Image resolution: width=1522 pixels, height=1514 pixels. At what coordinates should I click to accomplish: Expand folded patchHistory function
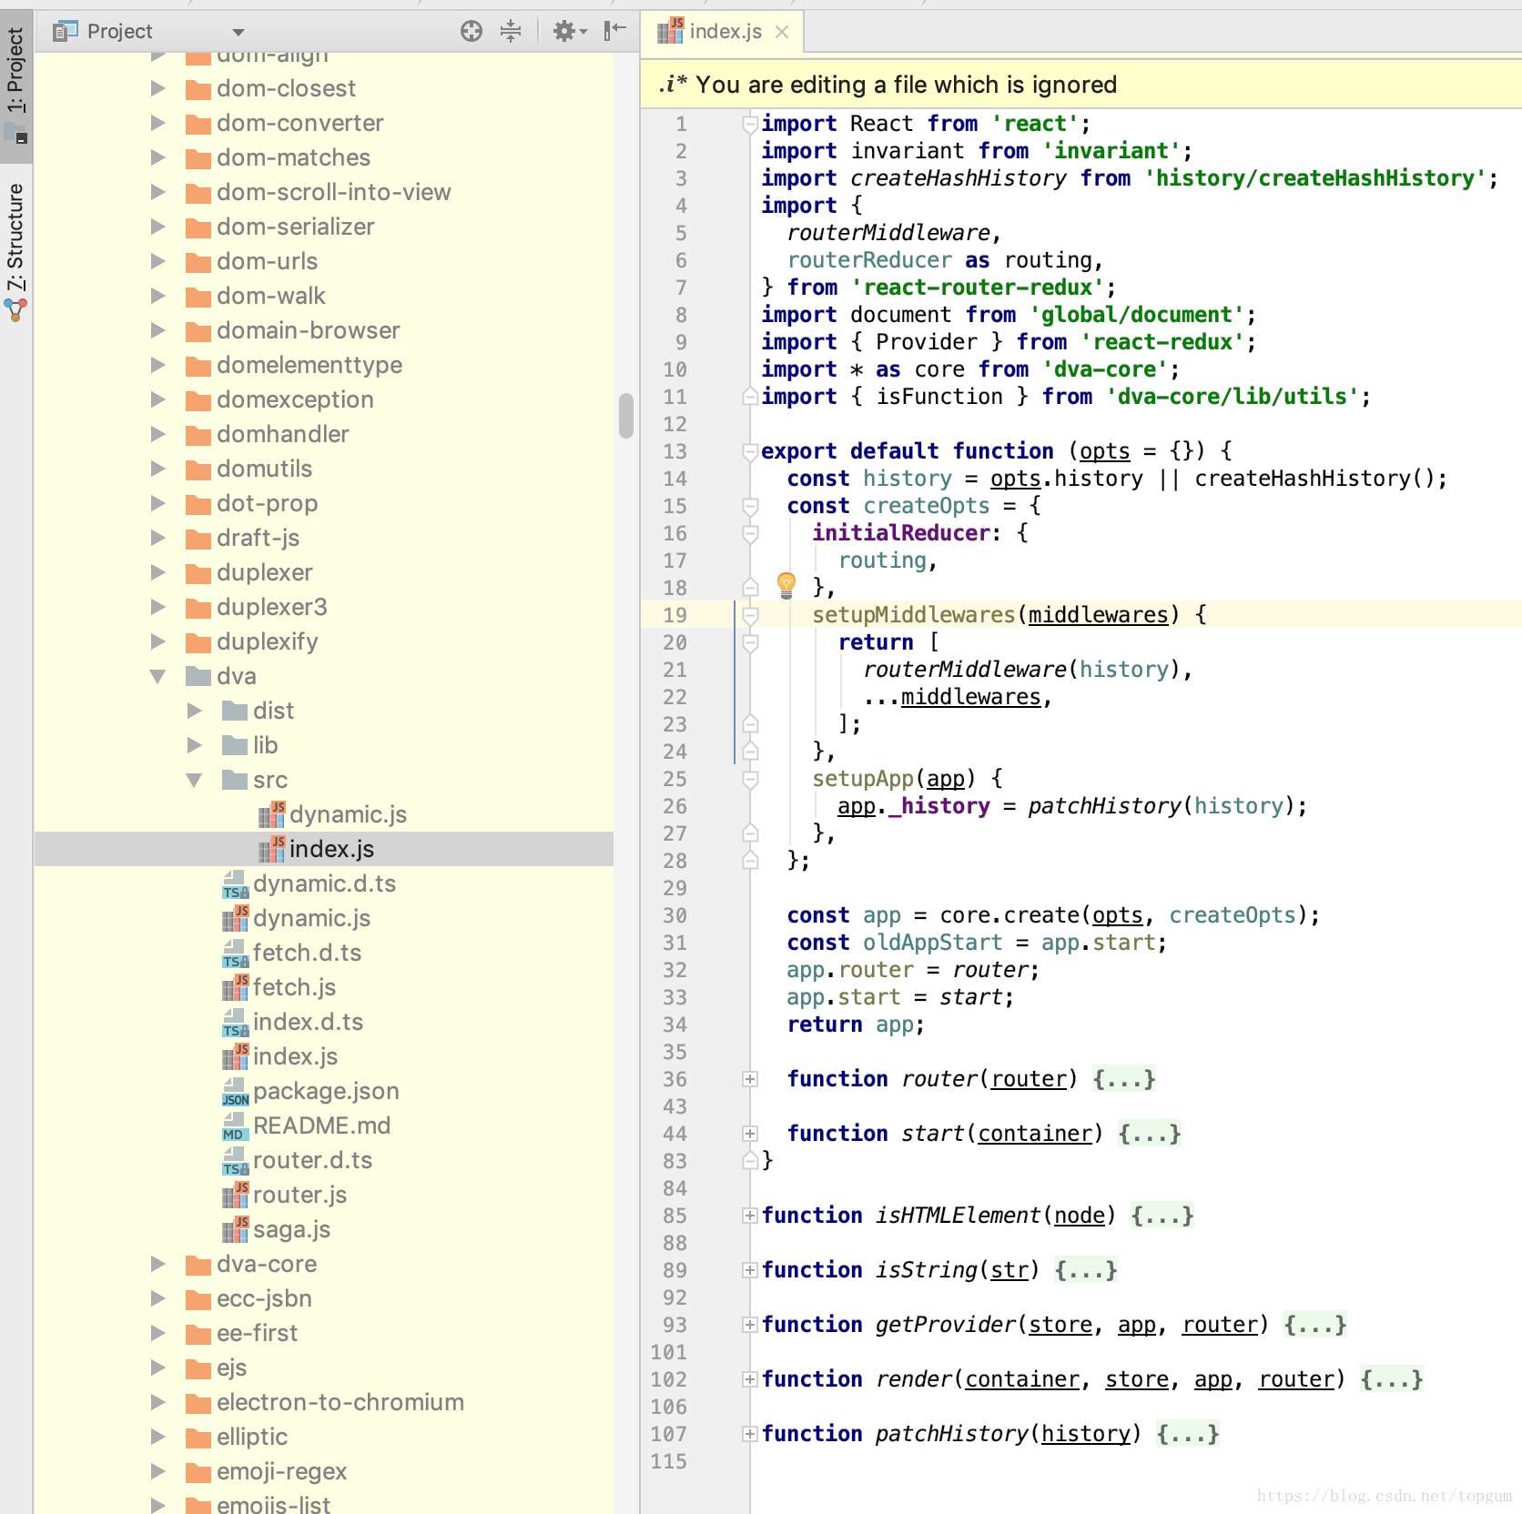tap(750, 1434)
